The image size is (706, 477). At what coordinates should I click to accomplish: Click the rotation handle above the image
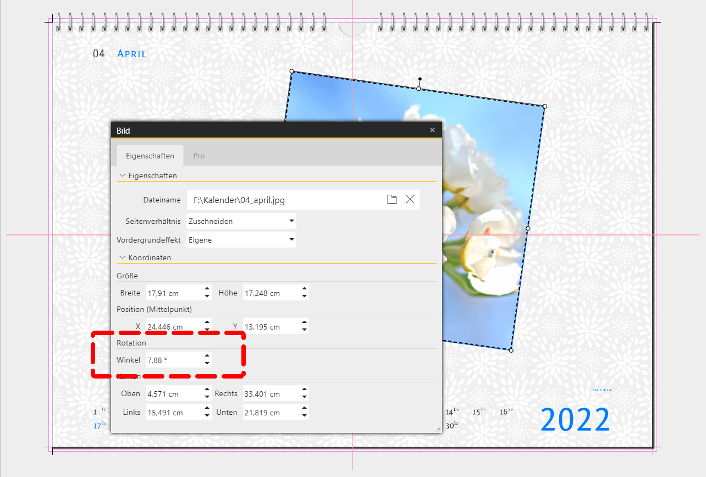(420, 79)
